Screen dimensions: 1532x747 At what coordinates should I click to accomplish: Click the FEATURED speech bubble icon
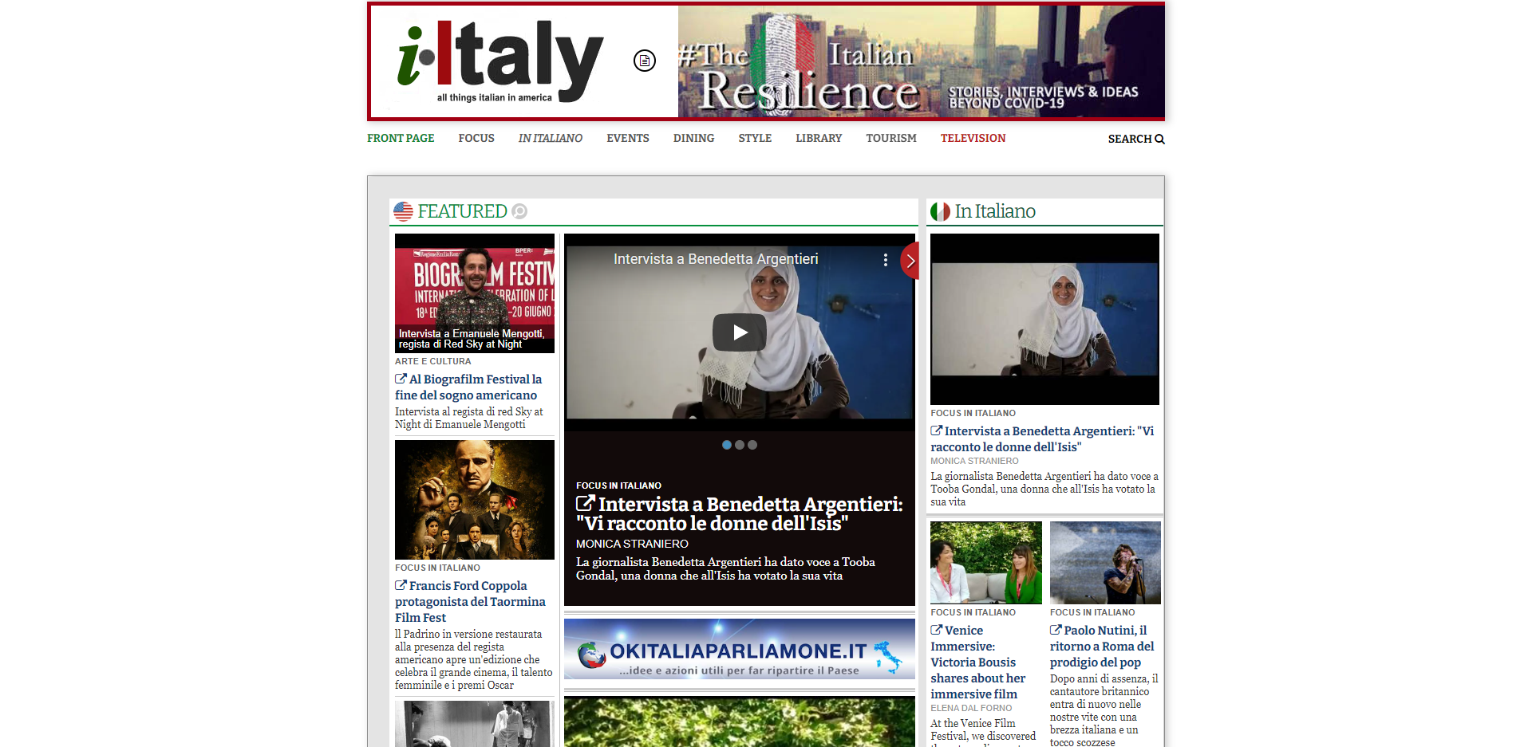point(519,211)
